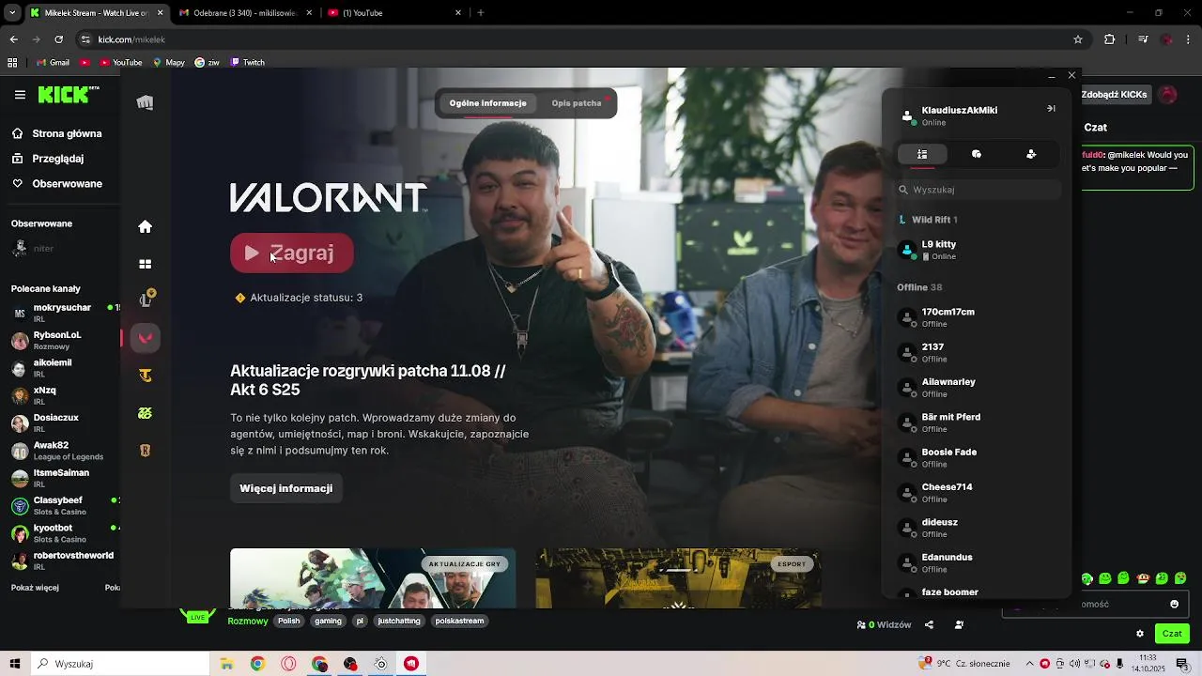Select offline friend Cheese714

pyautogui.click(x=979, y=493)
